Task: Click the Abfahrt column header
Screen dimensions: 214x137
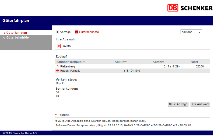Action: coord(171,62)
